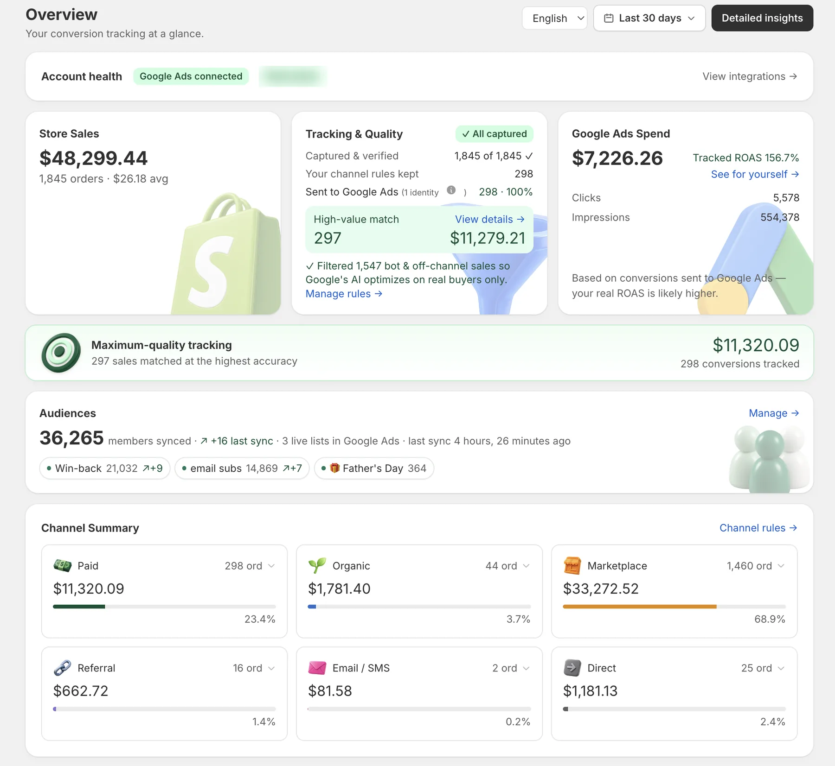Expand the Marketplace 1,460 ord chevron
The width and height of the screenshot is (835, 766).
(x=781, y=566)
